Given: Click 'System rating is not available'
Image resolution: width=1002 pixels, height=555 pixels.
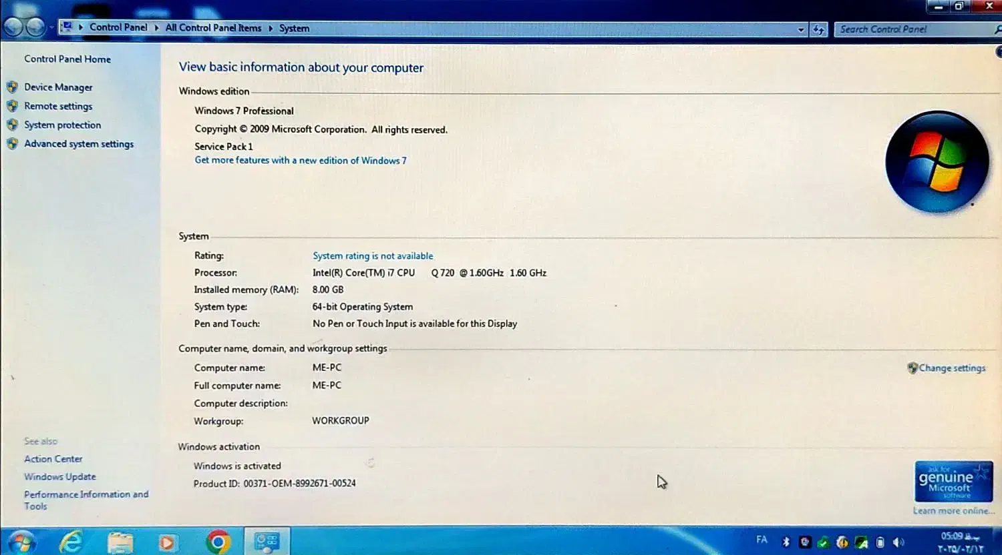Looking at the screenshot, I should pyautogui.click(x=372, y=255).
